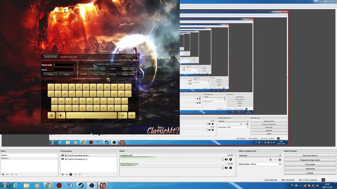
Task: Open Ustawienia settings
Action: point(310,169)
